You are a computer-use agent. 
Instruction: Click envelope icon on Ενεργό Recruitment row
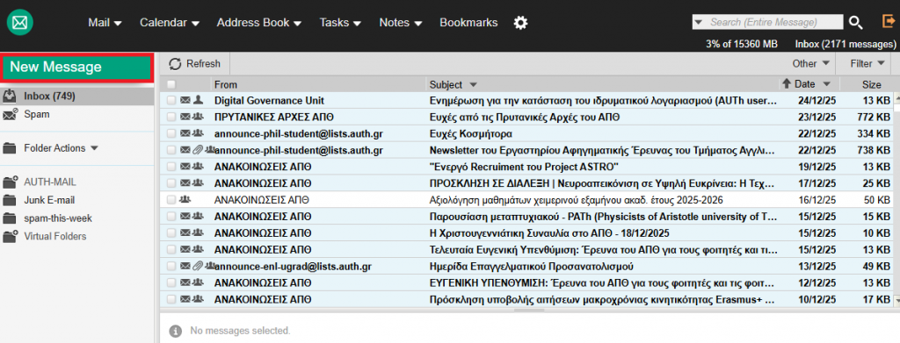click(x=185, y=167)
